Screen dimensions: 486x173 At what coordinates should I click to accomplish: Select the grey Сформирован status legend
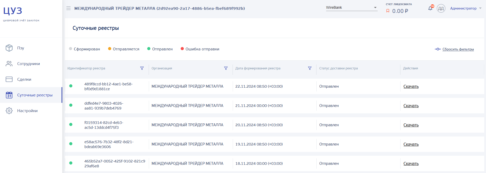point(84,49)
